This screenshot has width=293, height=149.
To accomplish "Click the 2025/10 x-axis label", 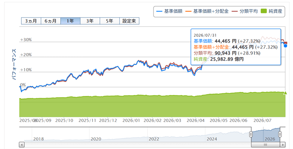I will coord(64,120).
